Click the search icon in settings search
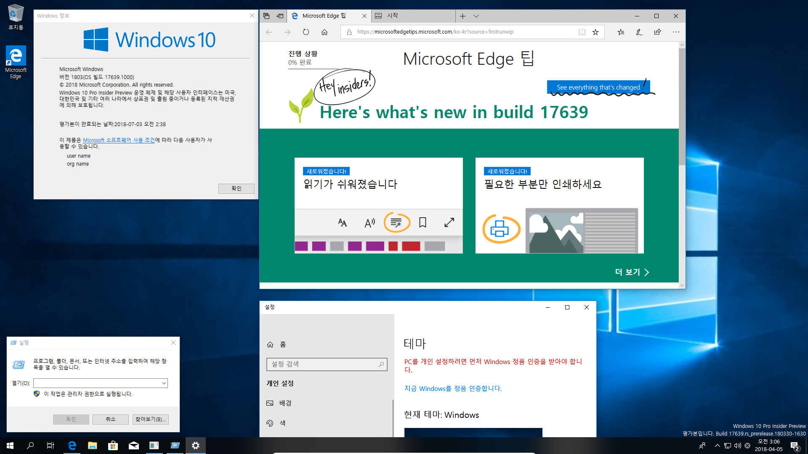 pos(381,364)
